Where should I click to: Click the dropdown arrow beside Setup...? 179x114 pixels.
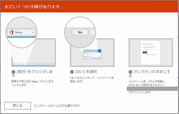click(x=33, y=32)
